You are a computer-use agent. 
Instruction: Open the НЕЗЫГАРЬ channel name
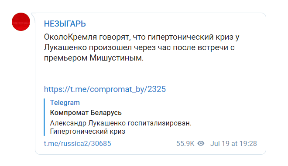pos(65,24)
